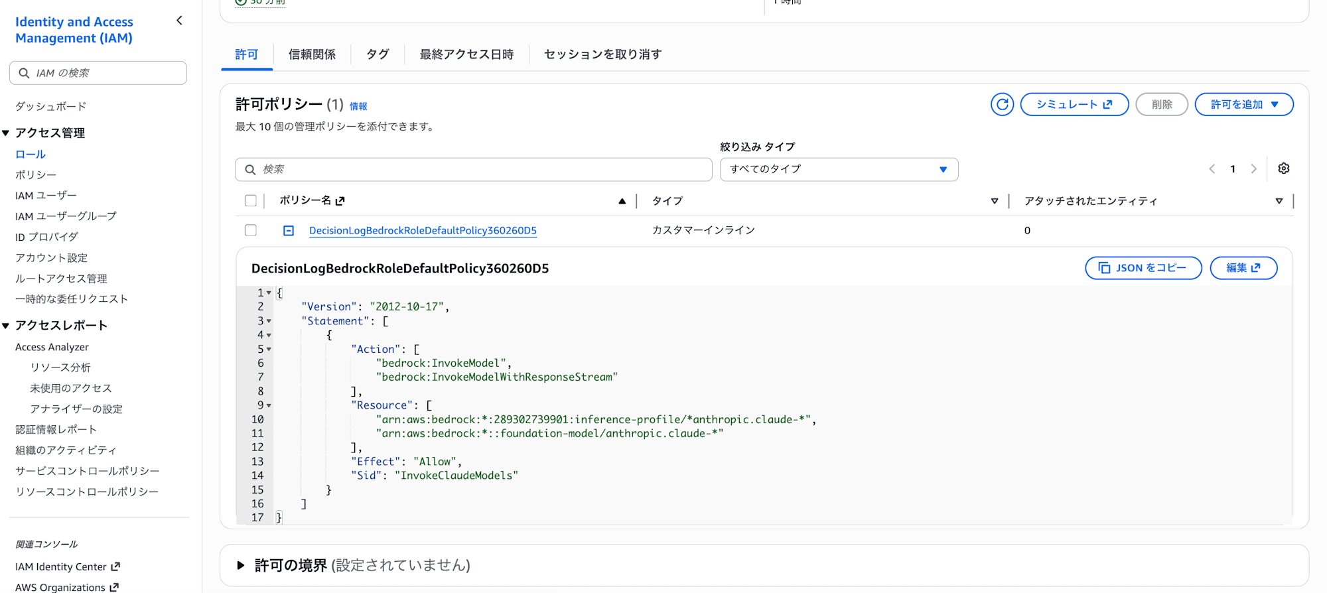1327x593 pixels.
Task: Open IAM ユーザーグループ in the sidebar
Action: (66, 216)
